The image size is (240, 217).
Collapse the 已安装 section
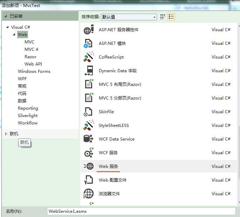[6, 16]
